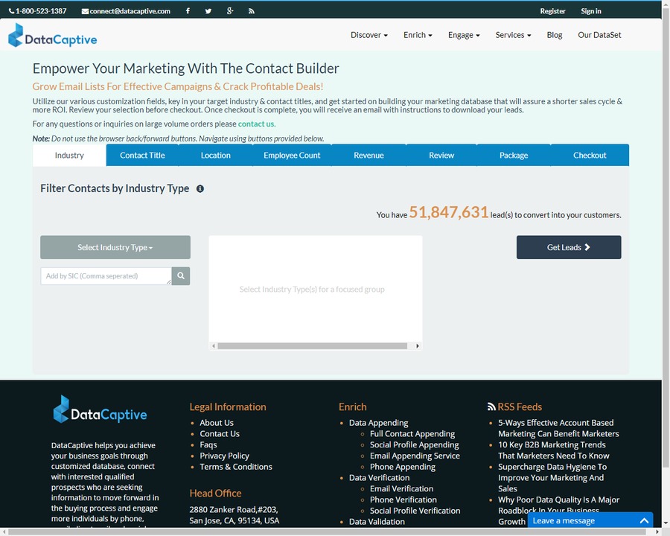Open Phone Verification link
The width and height of the screenshot is (670, 536).
pos(403,500)
